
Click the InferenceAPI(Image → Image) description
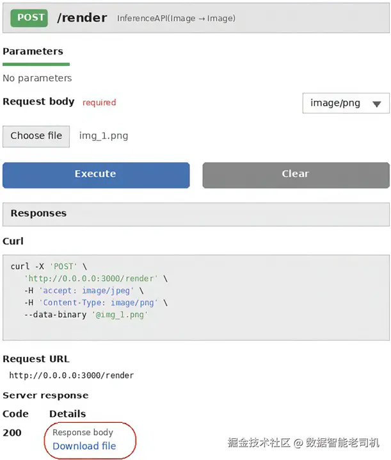click(x=176, y=19)
